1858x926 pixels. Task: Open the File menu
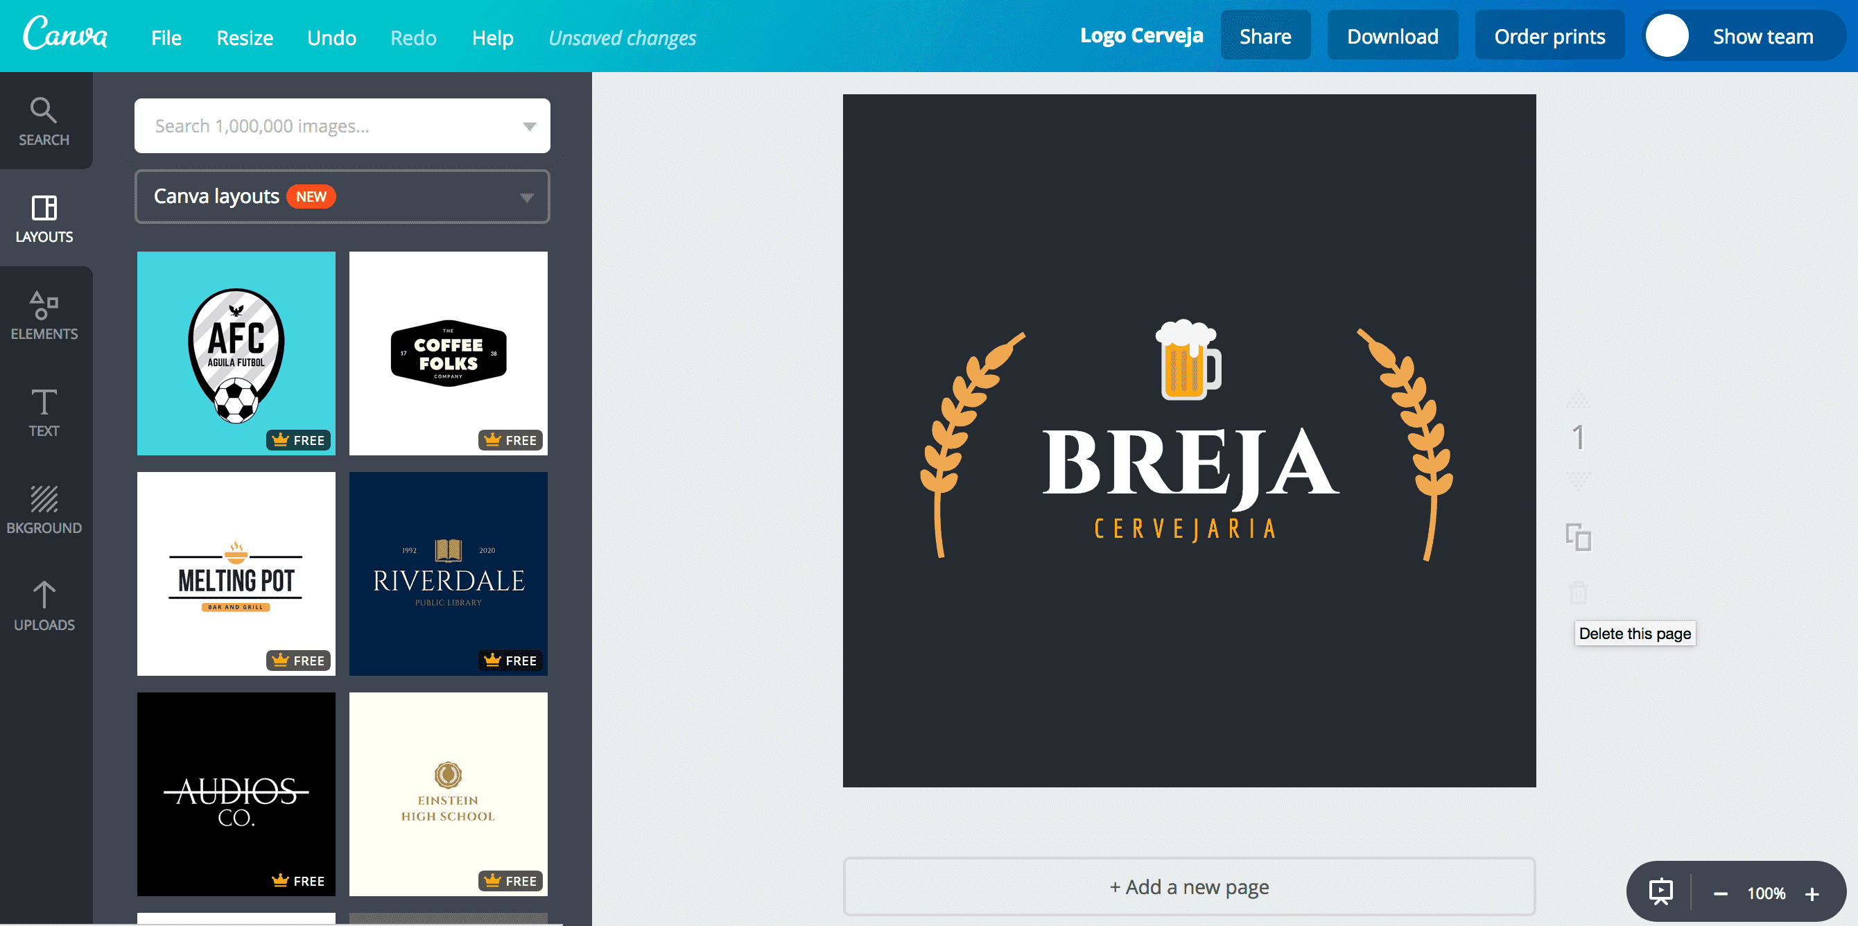(166, 37)
